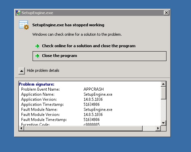This screenshot has height=152, width=191.
Task: Collapse details with the Hide problem details arrow
Action: click(x=22, y=71)
